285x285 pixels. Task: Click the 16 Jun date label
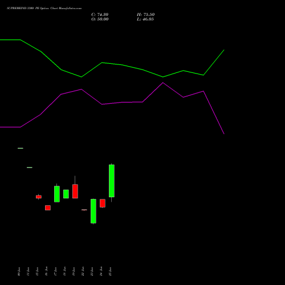(x=46, y=271)
